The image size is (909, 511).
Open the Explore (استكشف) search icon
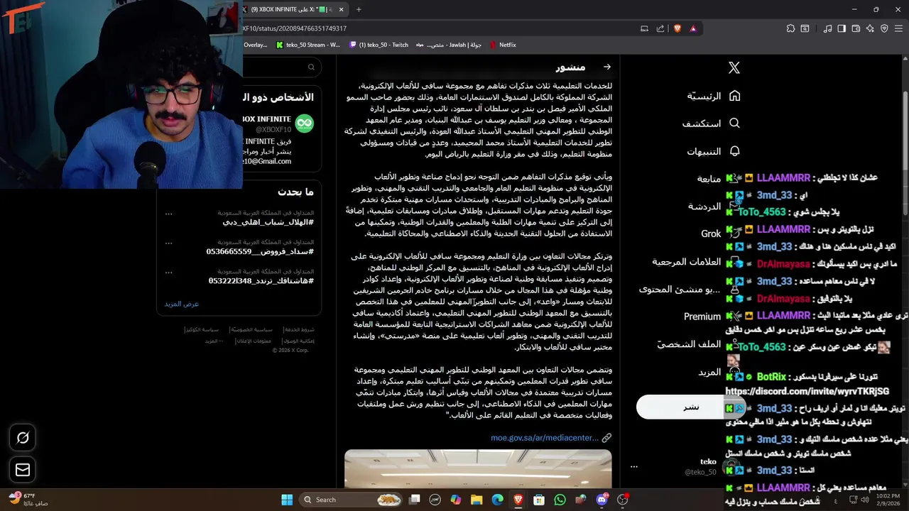click(x=735, y=123)
